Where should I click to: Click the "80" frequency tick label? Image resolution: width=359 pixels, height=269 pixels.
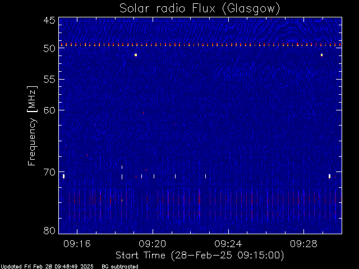pyautogui.click(x=49, y=230)
